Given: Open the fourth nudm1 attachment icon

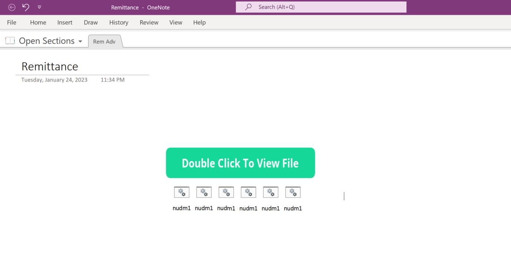Looking at the screenshot, I should [248, 192].
